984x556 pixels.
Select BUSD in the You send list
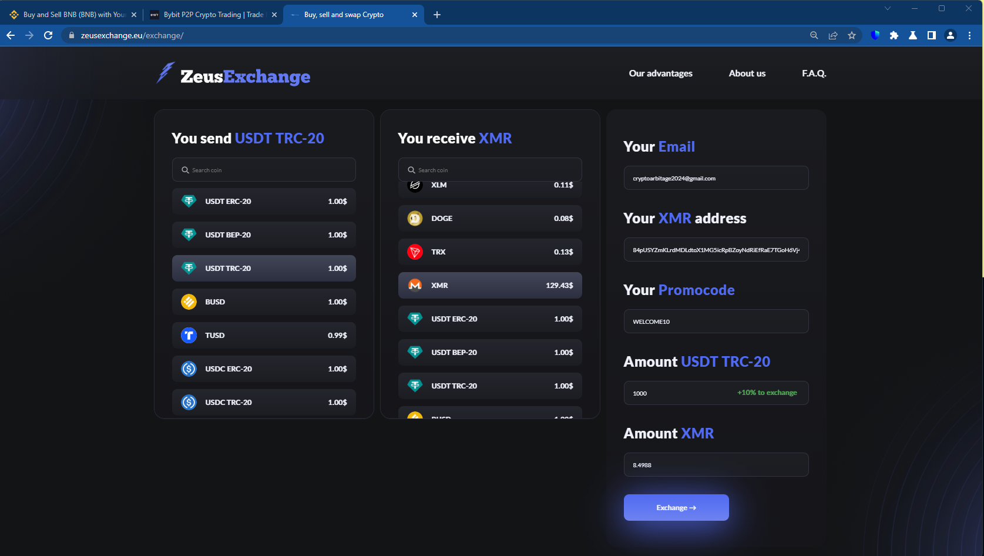coord(263,302)
